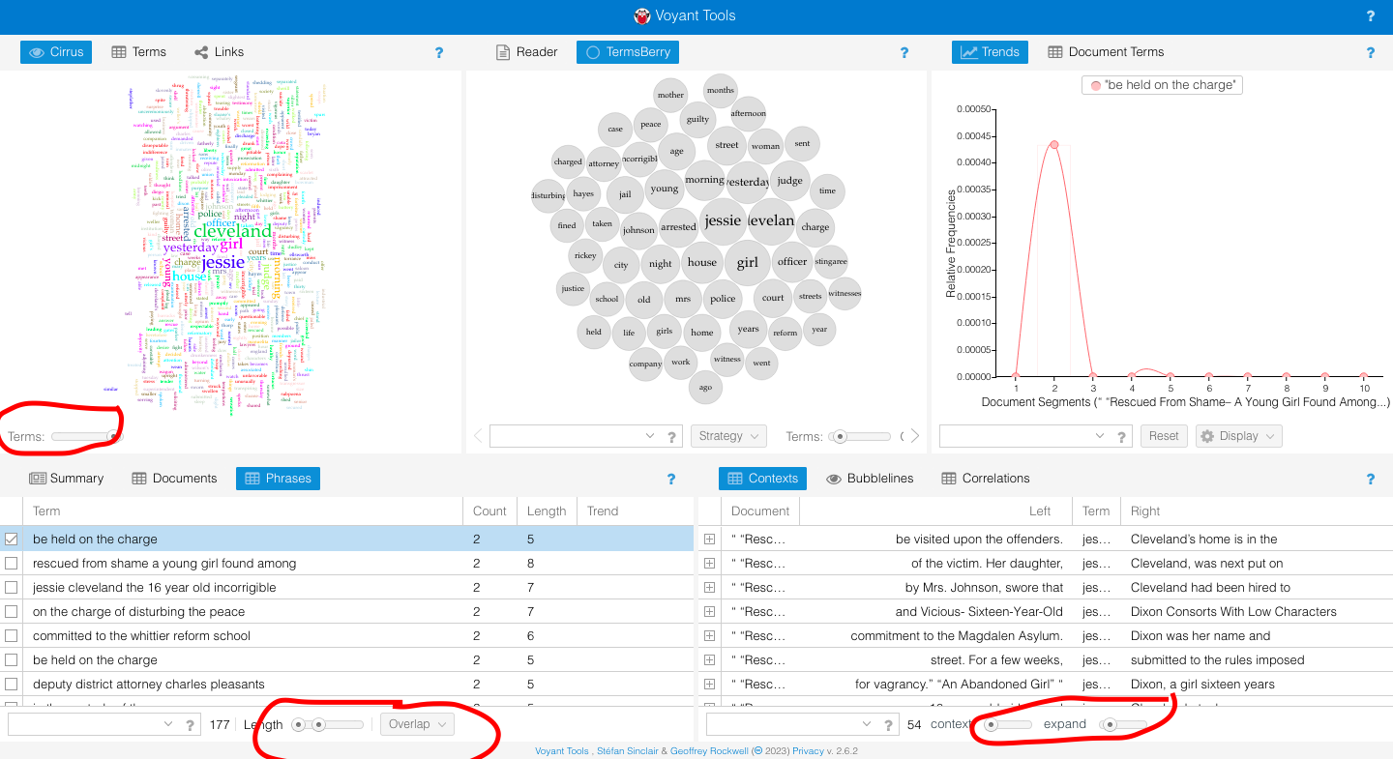Image resolution: width=1393 pixels, height=759 pixels.
Task: Click the question mark beside TermsBerry search box
Action: click(x=672, y=437)
